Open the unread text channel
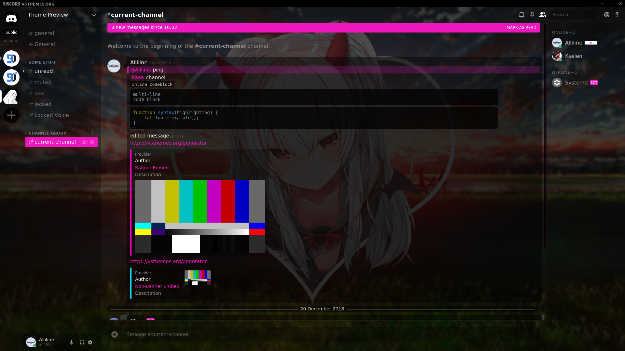This screenshot has height=351, width=625. (x=44, y=71)
